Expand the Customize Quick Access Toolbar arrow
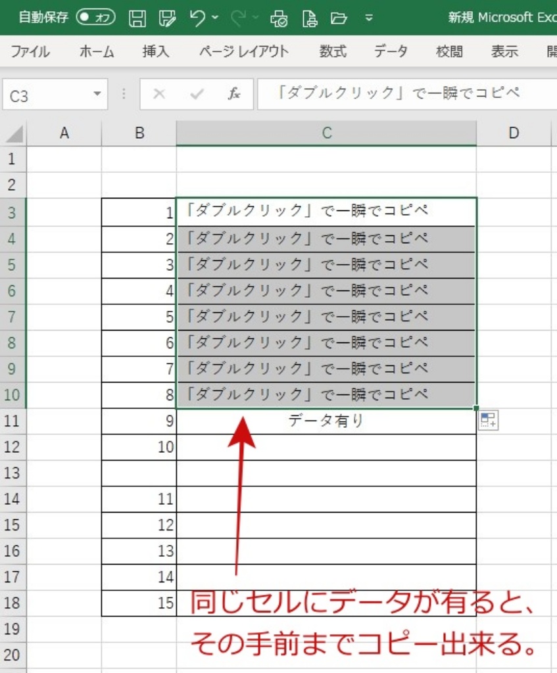 368,18
